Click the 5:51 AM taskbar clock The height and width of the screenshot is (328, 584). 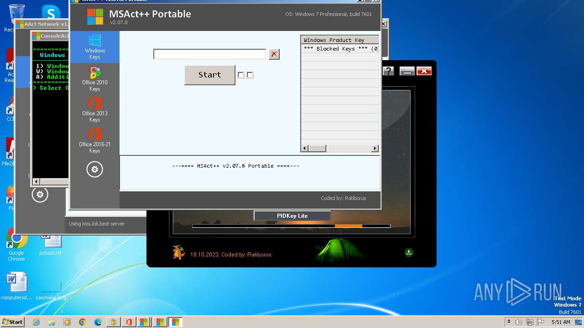[x=561, y=322]
